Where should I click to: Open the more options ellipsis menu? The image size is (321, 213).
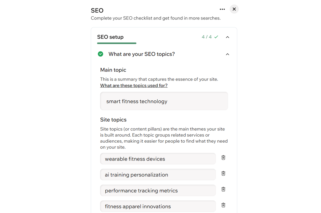pyautogui.click(x=222, y=9)
